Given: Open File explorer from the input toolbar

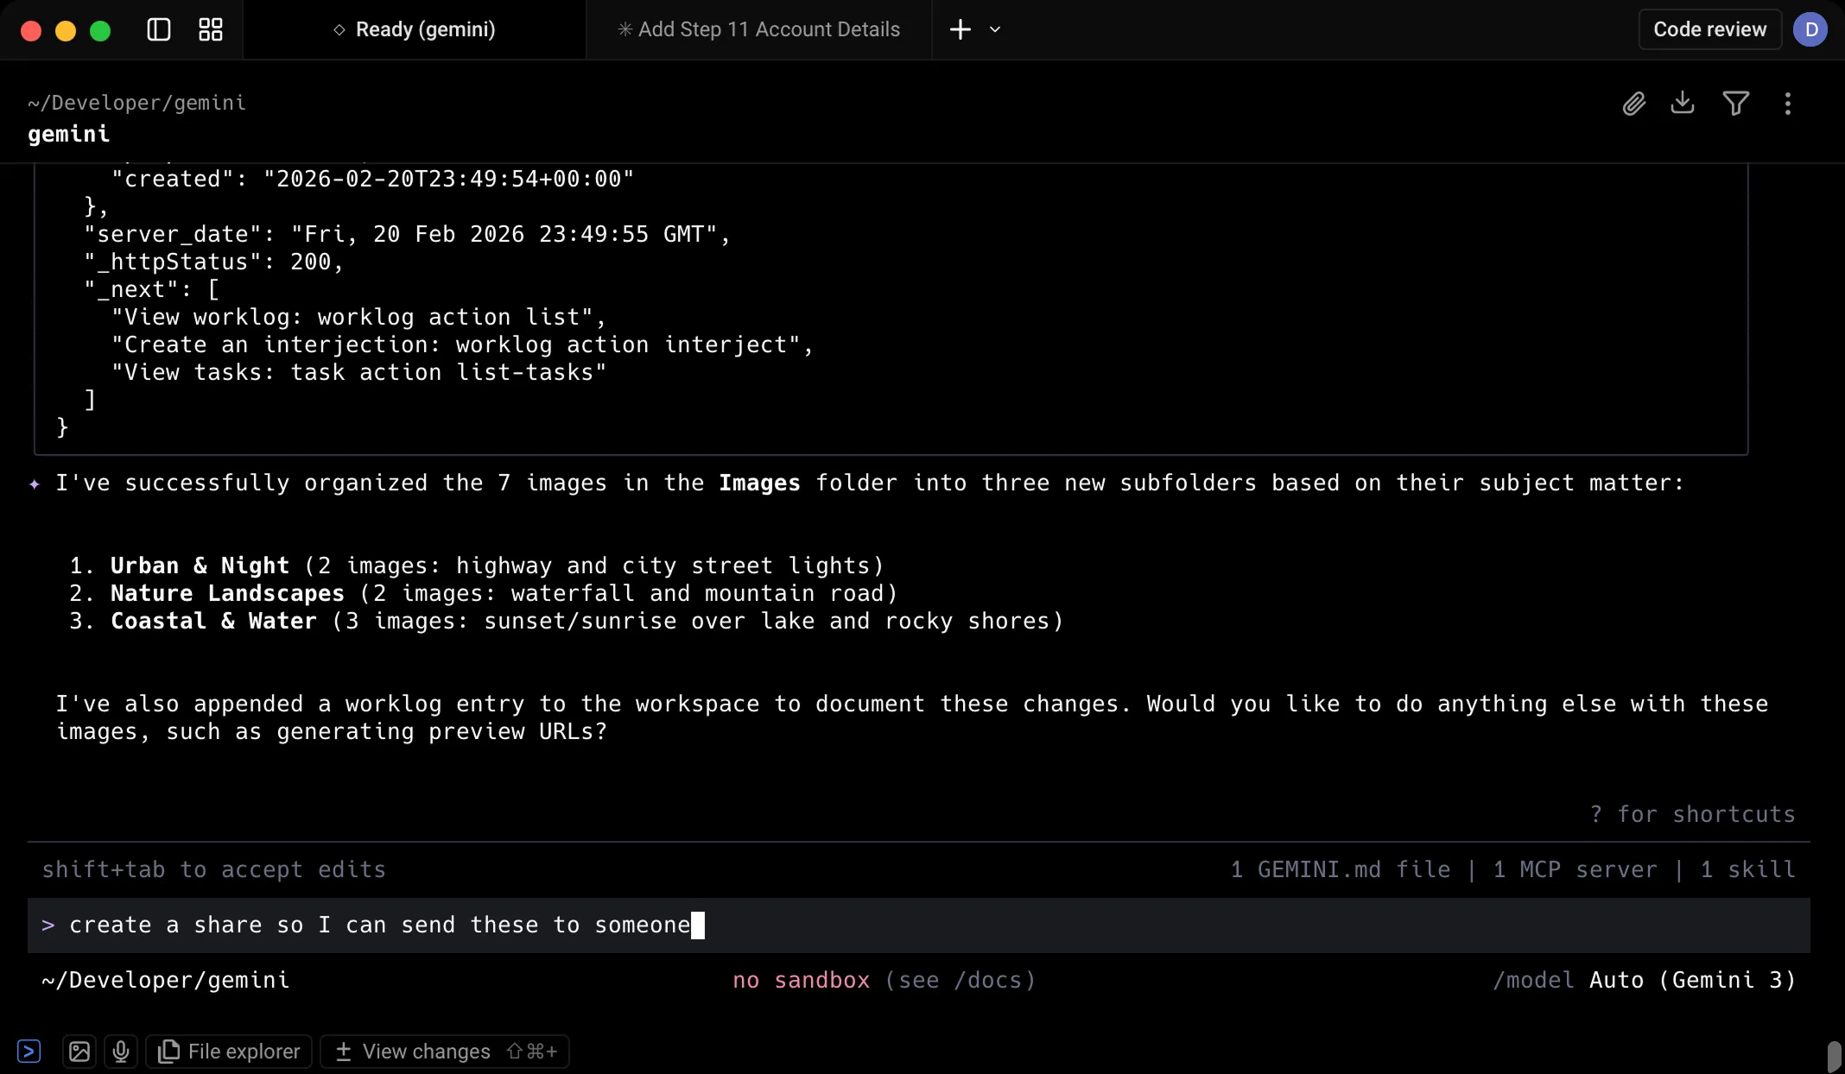Looking at the screenshot, I should pos(228,1052).
